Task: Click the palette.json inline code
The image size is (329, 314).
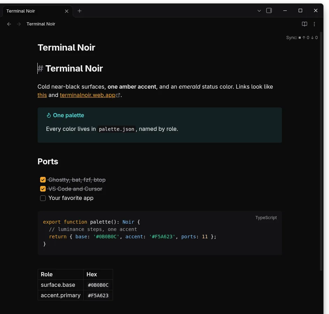Action: tap(117, 129)
